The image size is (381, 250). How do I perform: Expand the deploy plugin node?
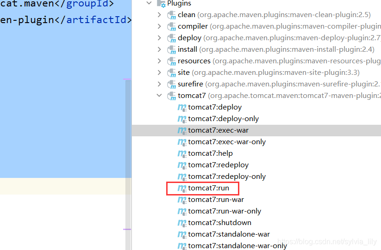pyautogui.click(x=159, y=38)
